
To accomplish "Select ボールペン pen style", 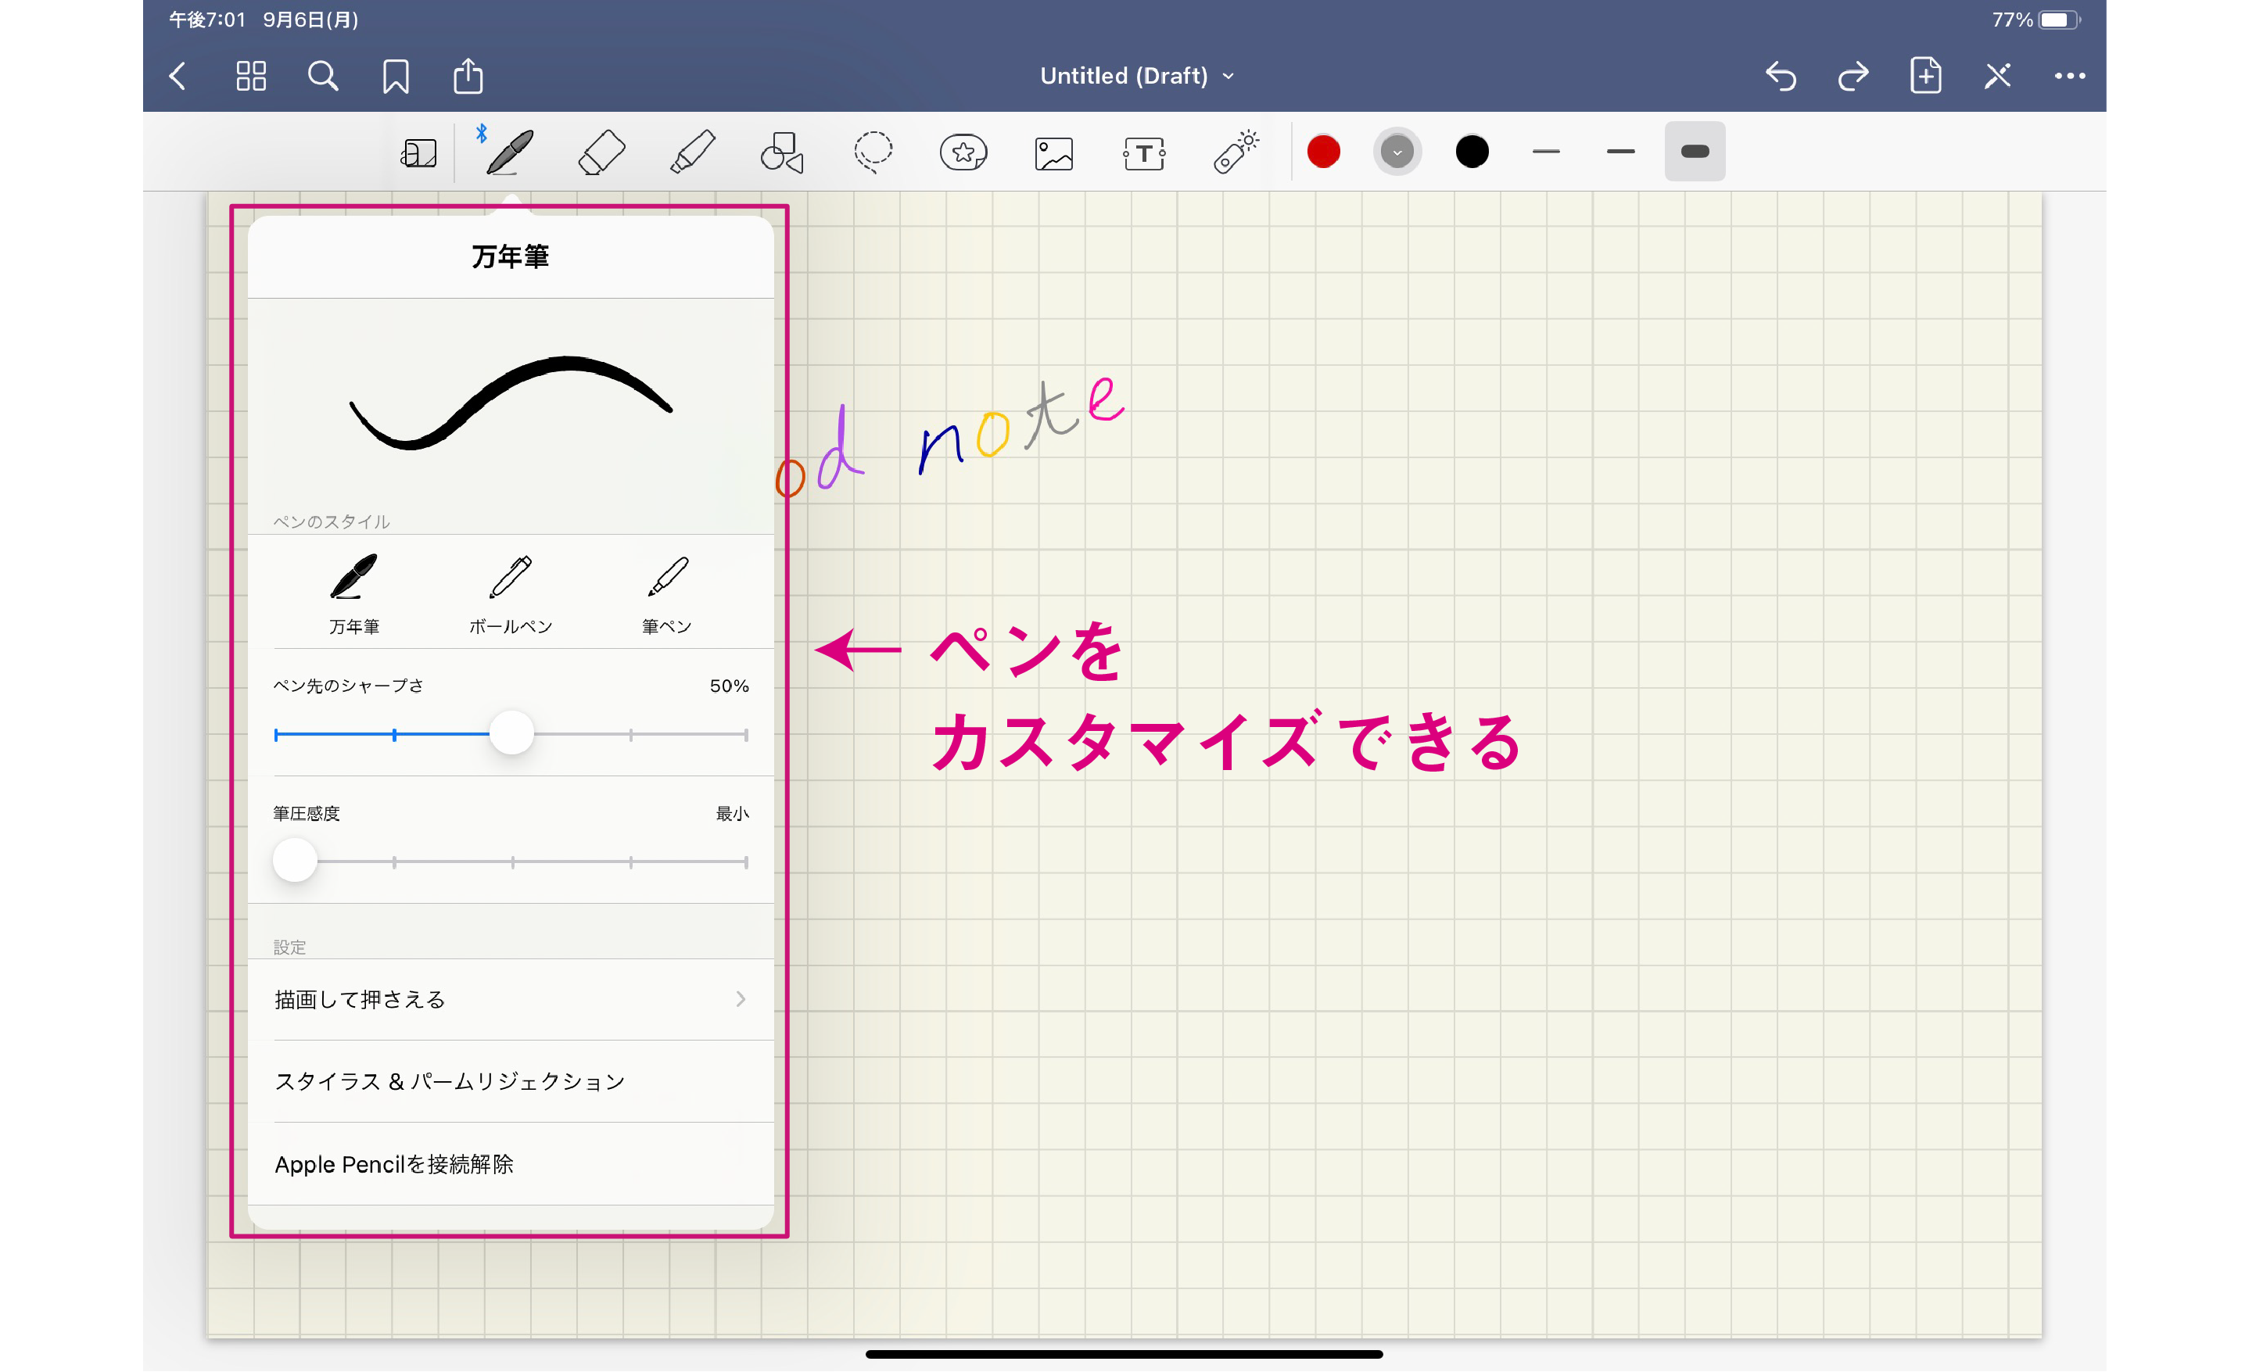I will [510, 595].
